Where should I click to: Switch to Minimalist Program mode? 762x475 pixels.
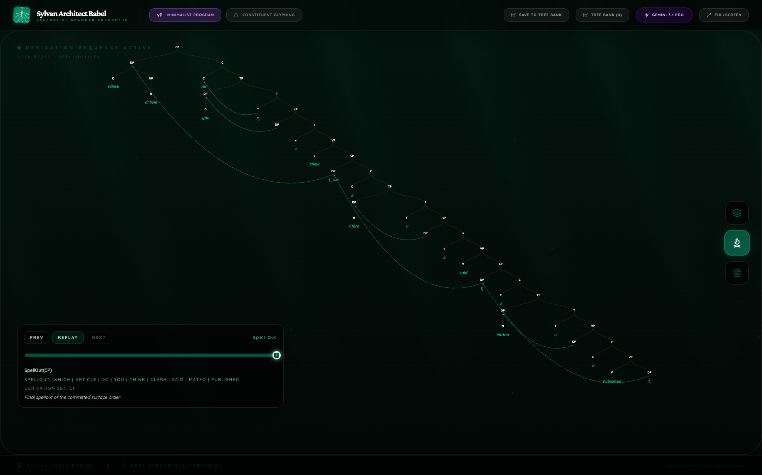coord(185,15)
